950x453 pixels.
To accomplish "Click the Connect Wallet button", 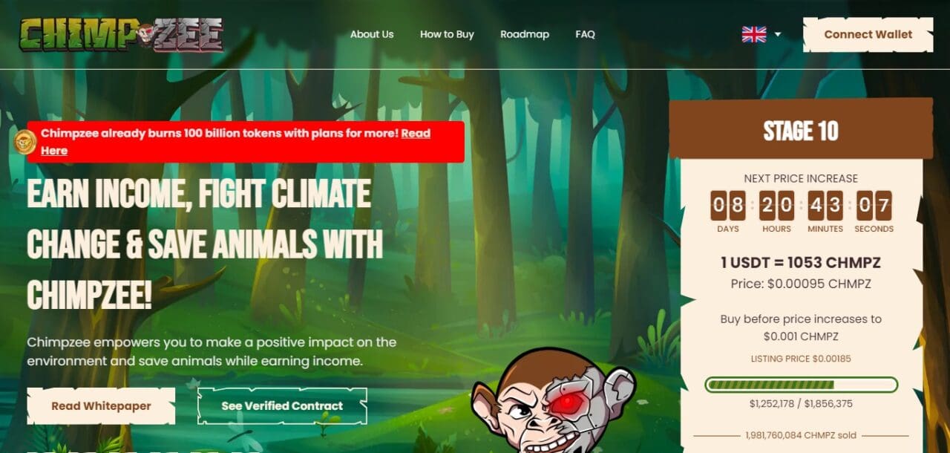I will [x=868, y=34].
